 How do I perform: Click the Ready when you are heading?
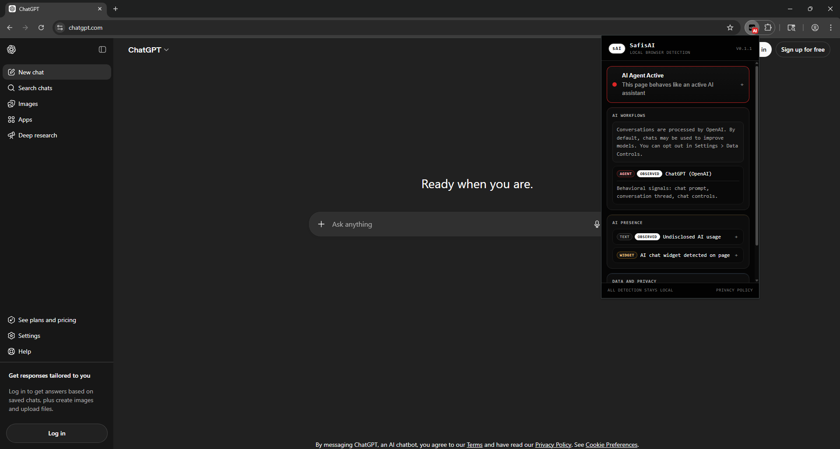tap(477, 184)
